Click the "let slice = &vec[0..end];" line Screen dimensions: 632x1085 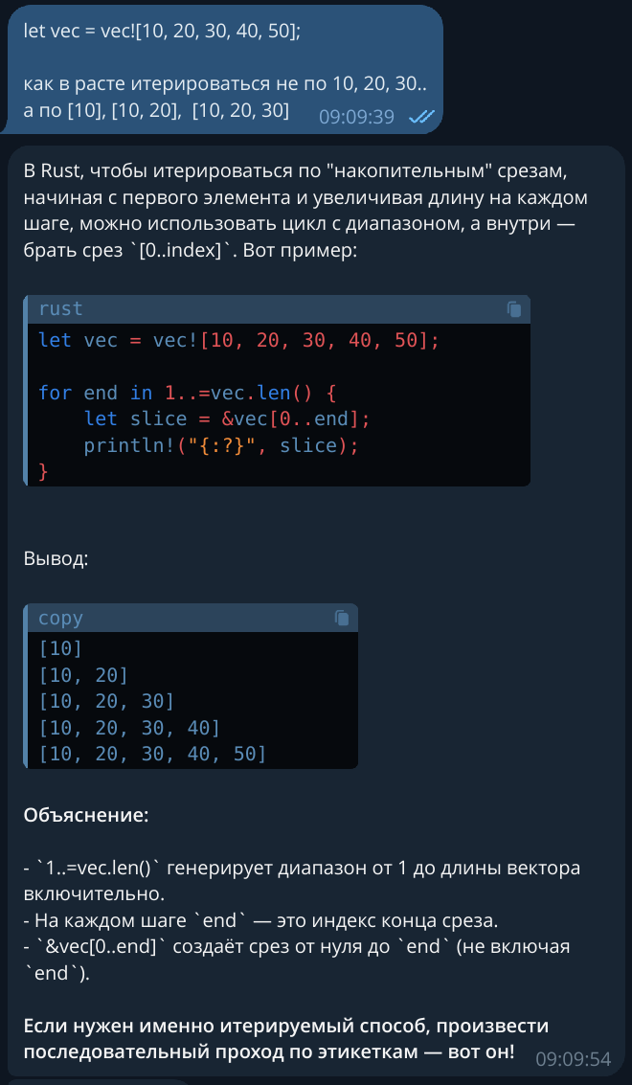pyautogui.click(x=227, y=418)
